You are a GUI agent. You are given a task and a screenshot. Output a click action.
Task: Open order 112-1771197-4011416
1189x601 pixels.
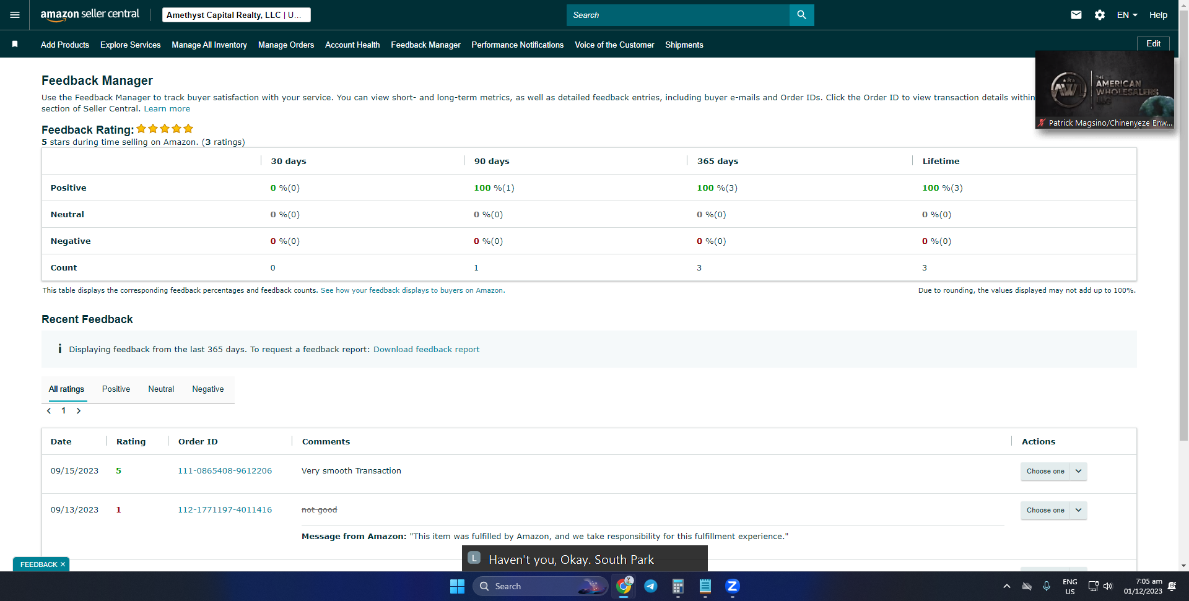tap(225, 510)
